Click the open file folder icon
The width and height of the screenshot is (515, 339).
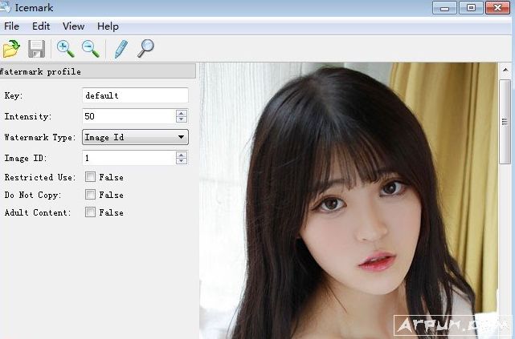(x=11, y=49)
